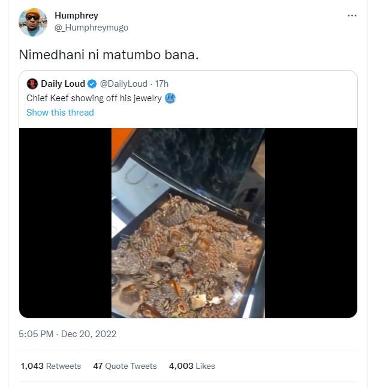The width and height of the screenshot is (374, 388).
Task: View the 1,043 Retweets list
Action: (x=50, y=366)
